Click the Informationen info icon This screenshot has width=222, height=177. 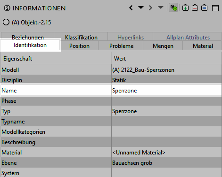click(7, 8)
